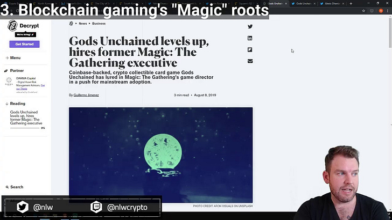Switch to Twitter Gods Unchained tab
The image size is (392, 220).
click(303, 4)
